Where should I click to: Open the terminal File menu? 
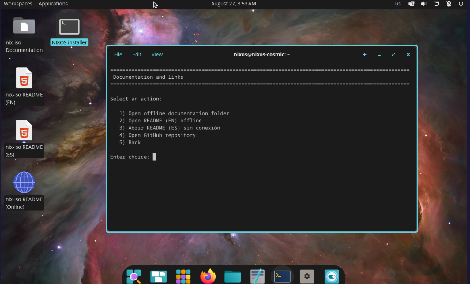118,54
